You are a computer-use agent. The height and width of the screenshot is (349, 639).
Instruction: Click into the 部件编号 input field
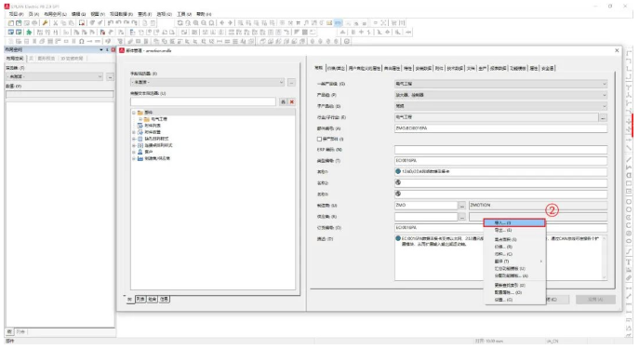(500, 128)
